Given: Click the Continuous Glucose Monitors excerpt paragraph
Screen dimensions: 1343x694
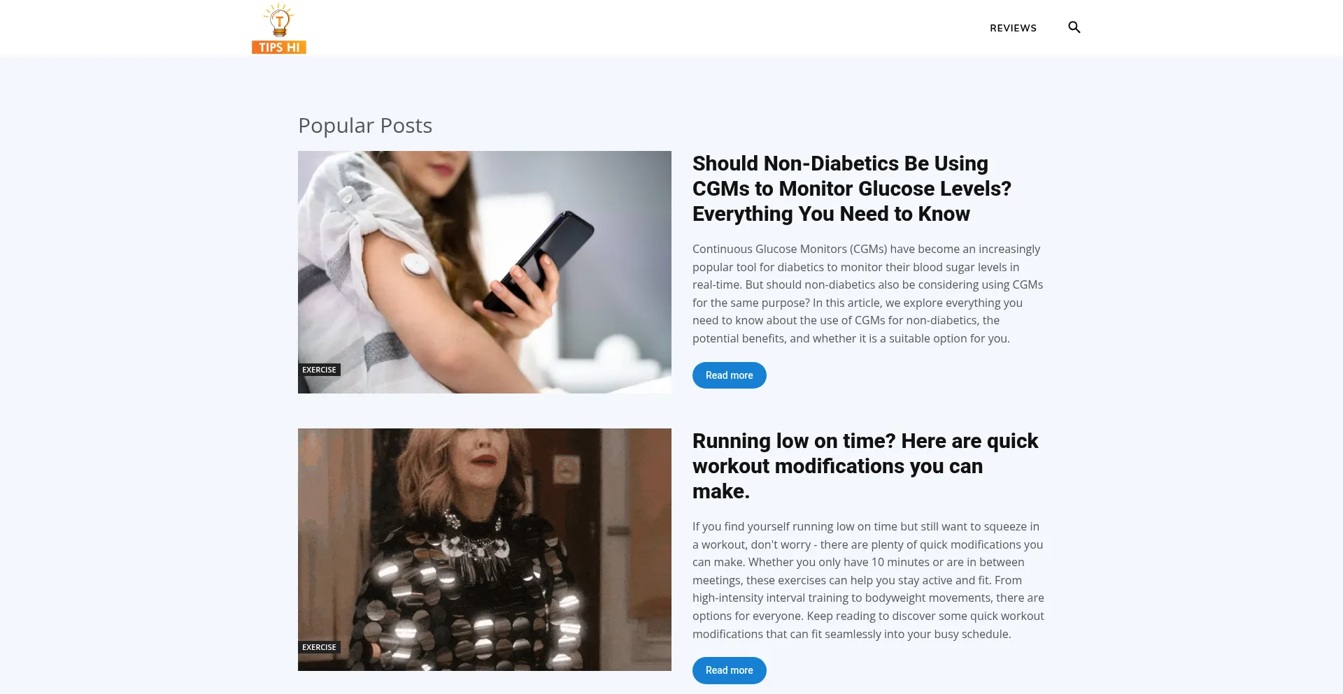Looking at the screenshot, I should point(868,294).
